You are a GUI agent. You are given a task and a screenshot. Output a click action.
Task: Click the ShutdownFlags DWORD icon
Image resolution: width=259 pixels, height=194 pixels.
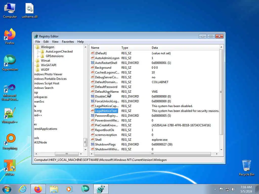point(93,144)
